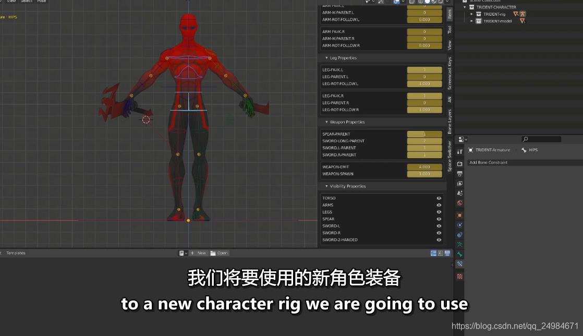Expand the TRIDENT-rig collection arrow

(472, 14)
